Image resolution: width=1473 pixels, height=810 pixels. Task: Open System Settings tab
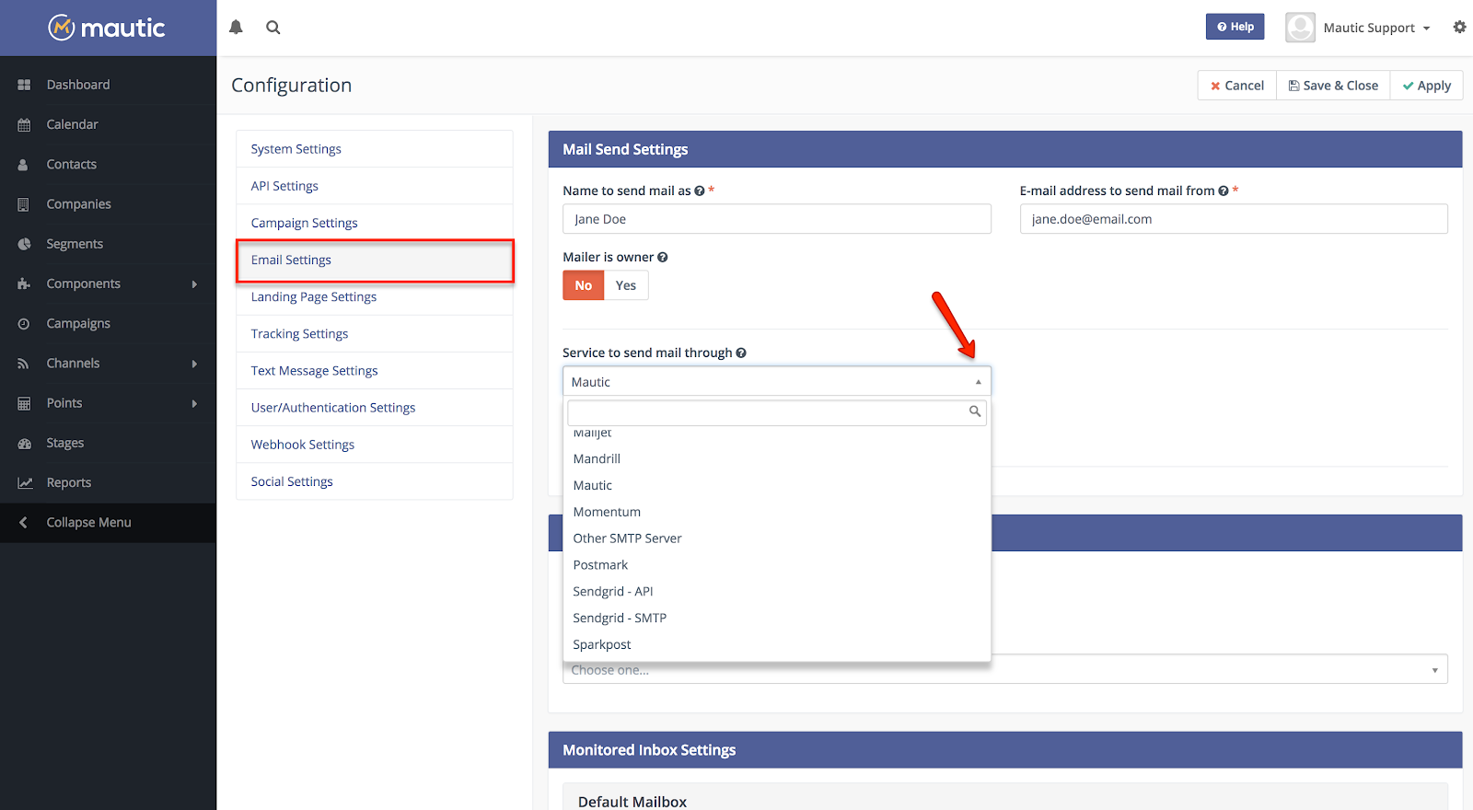[375, 149]
